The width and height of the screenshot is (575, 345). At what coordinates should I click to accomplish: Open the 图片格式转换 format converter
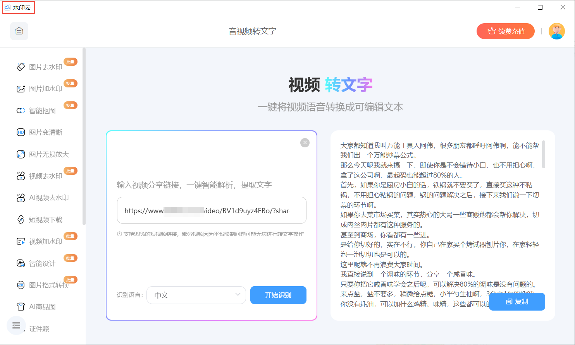[x=42, y=285]
